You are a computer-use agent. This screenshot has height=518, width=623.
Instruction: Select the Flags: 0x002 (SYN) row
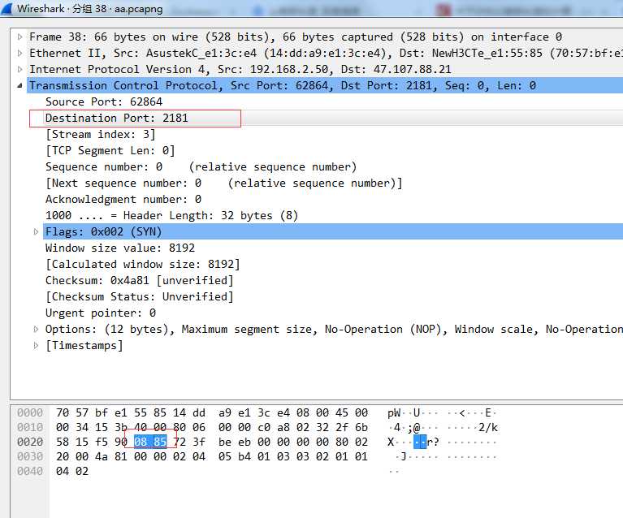[x=333, y=231]
